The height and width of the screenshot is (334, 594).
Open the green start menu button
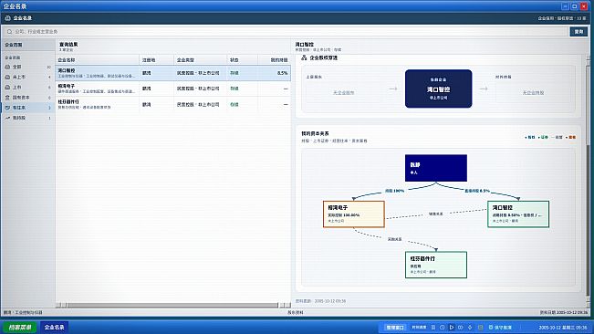(20, 328)
